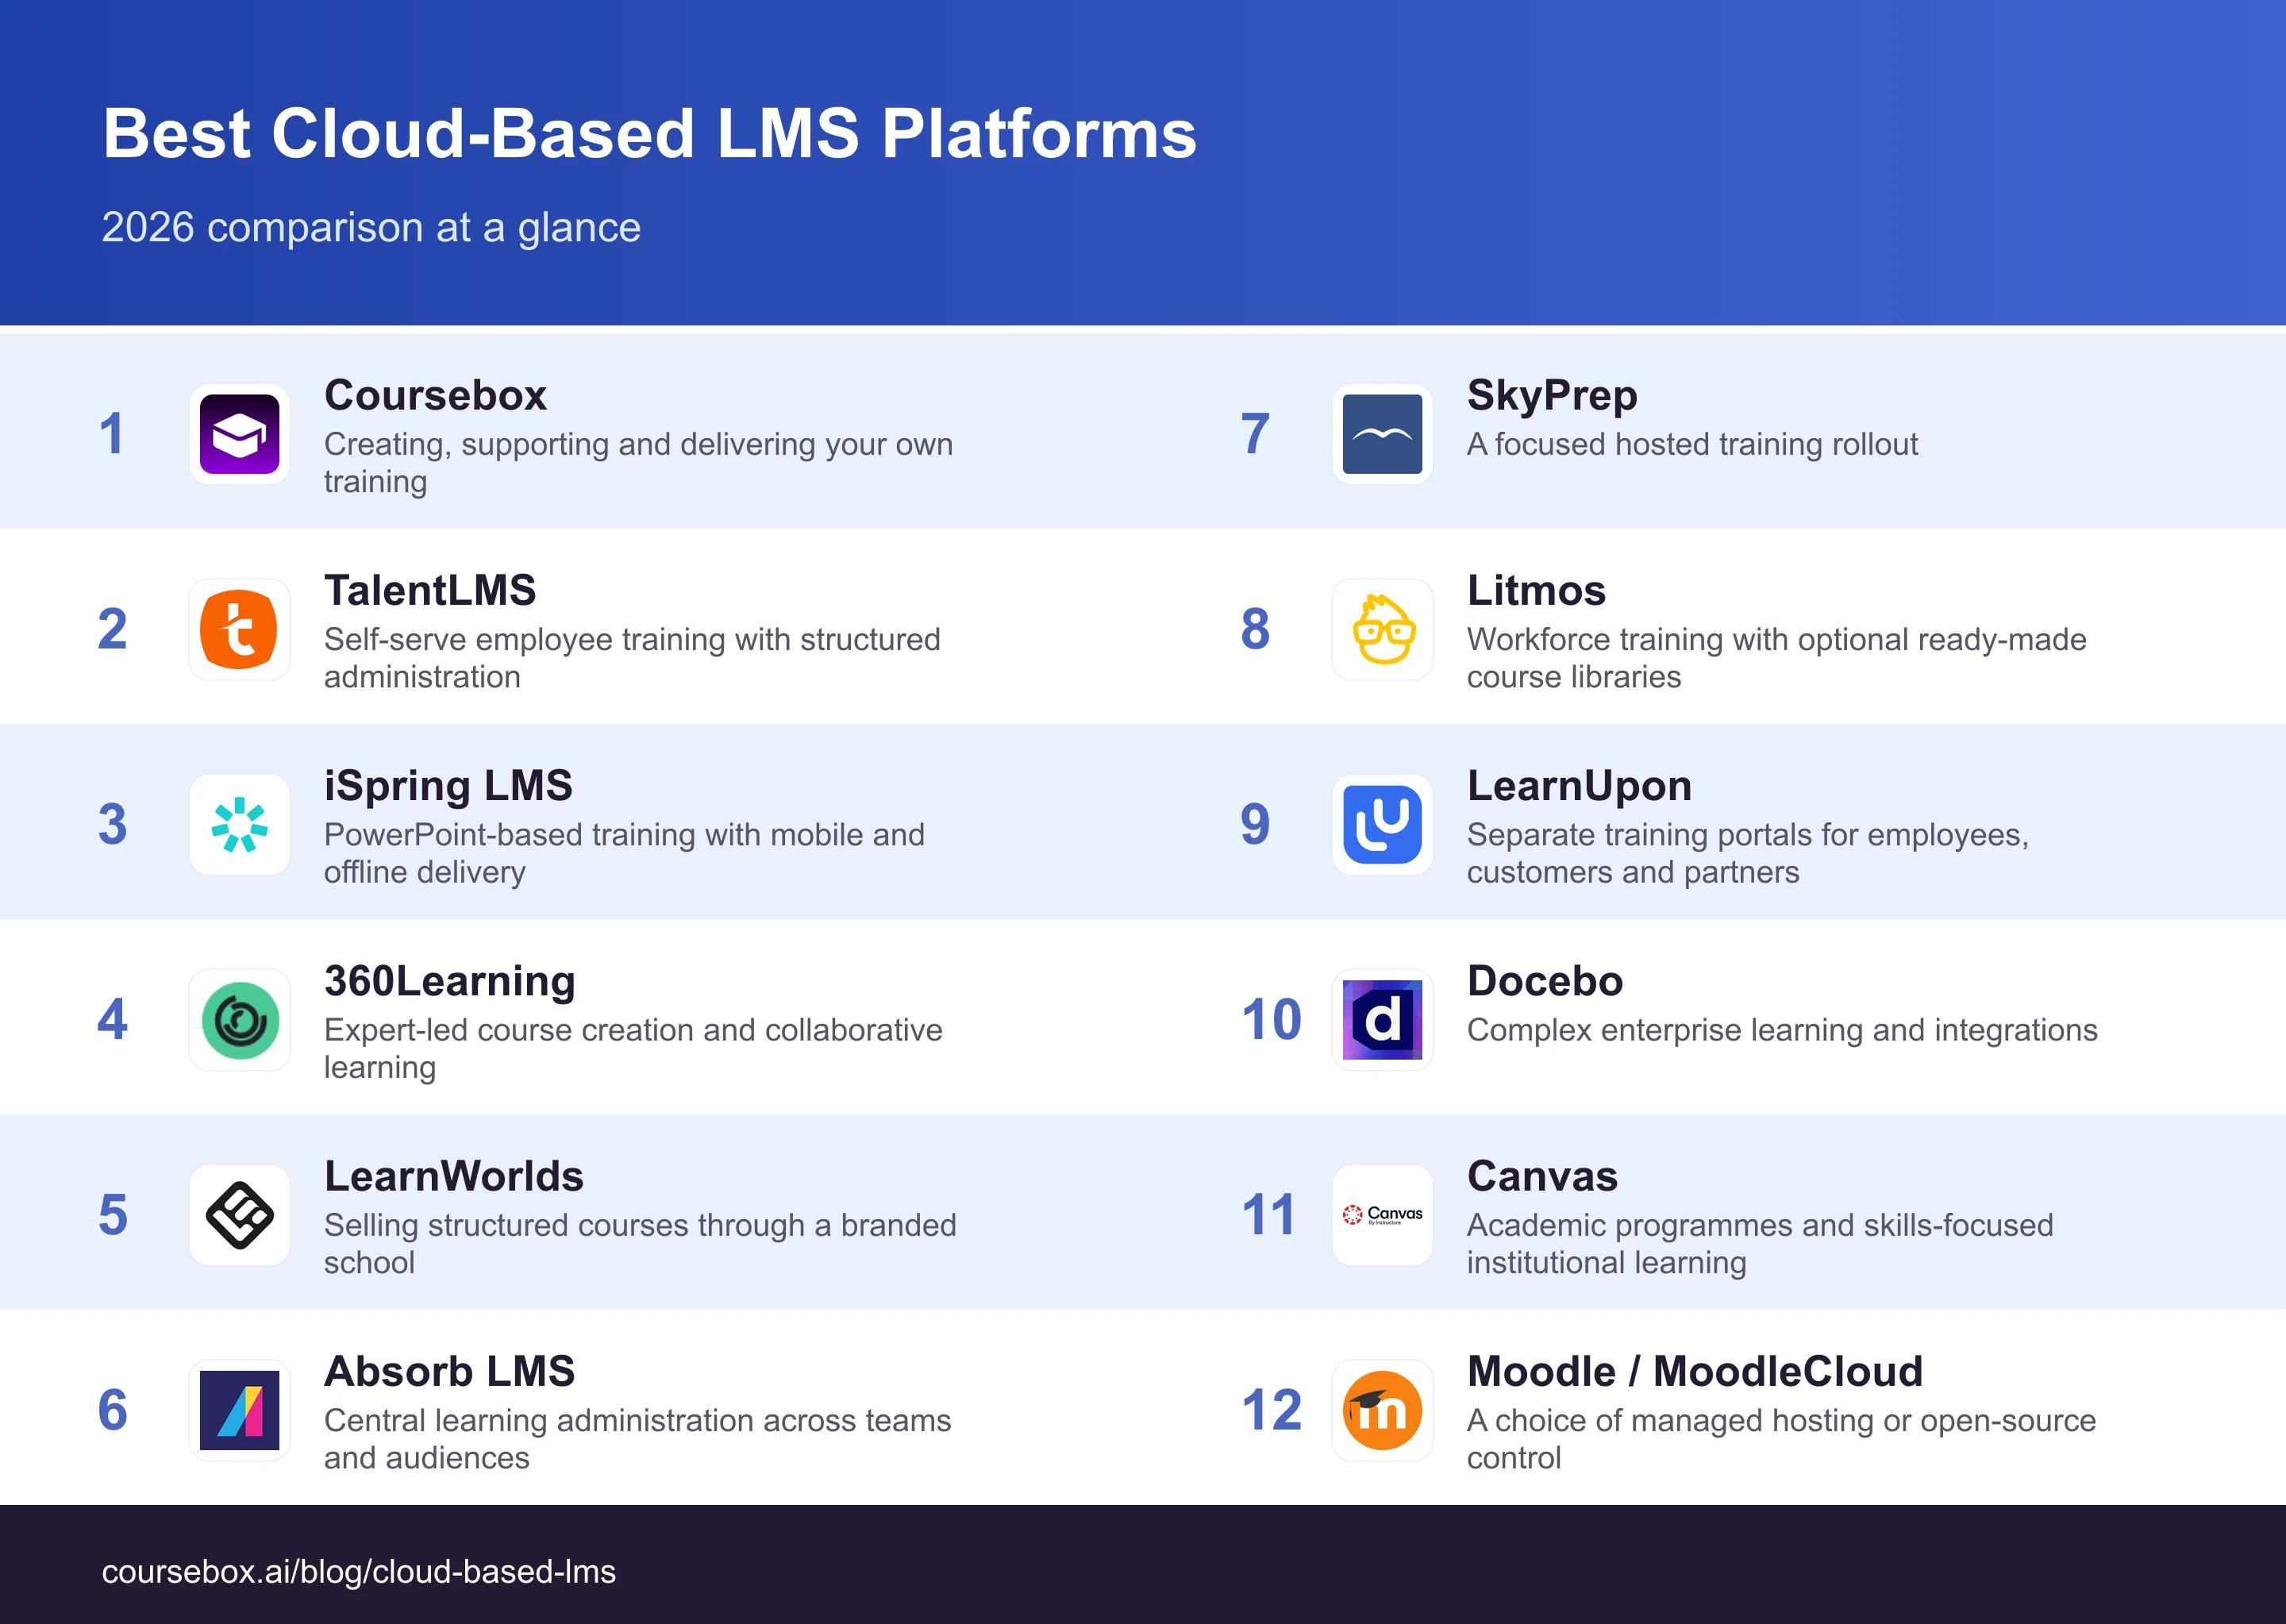
Task: Click the Docebo purple d logo
Action: 1382,1020
